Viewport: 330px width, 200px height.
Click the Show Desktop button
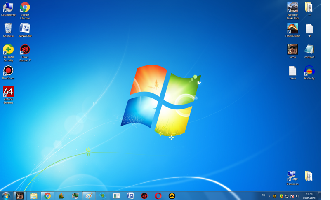click(320, 196)
